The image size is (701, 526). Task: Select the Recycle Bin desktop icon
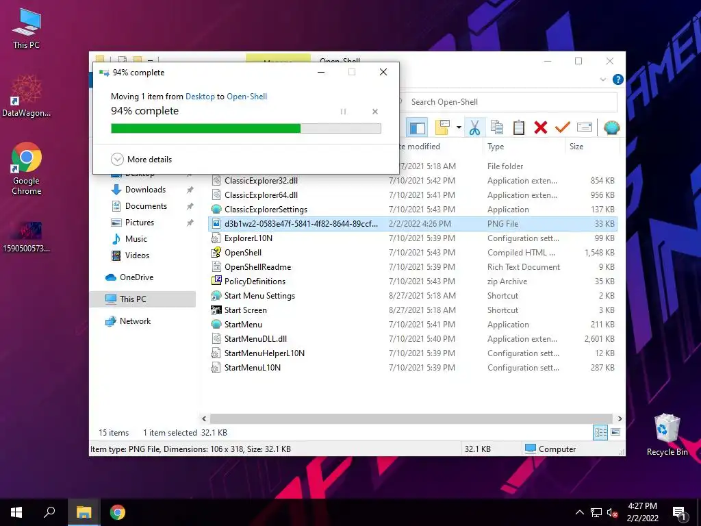click(x=667, y=435)
